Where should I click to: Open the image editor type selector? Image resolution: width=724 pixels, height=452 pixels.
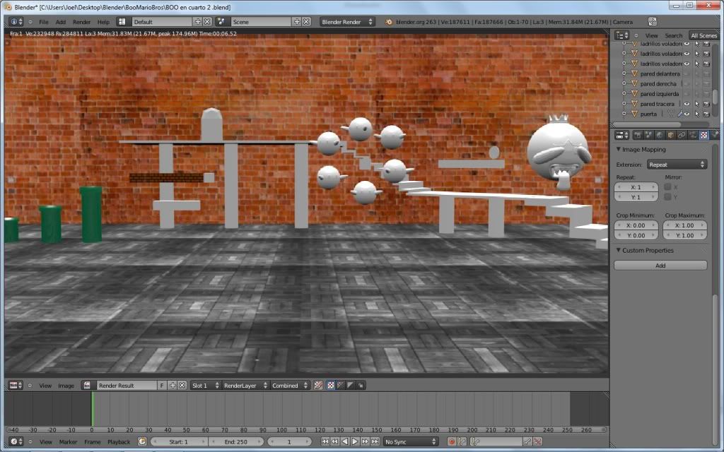pyautogui.click(x=16, y=386)
